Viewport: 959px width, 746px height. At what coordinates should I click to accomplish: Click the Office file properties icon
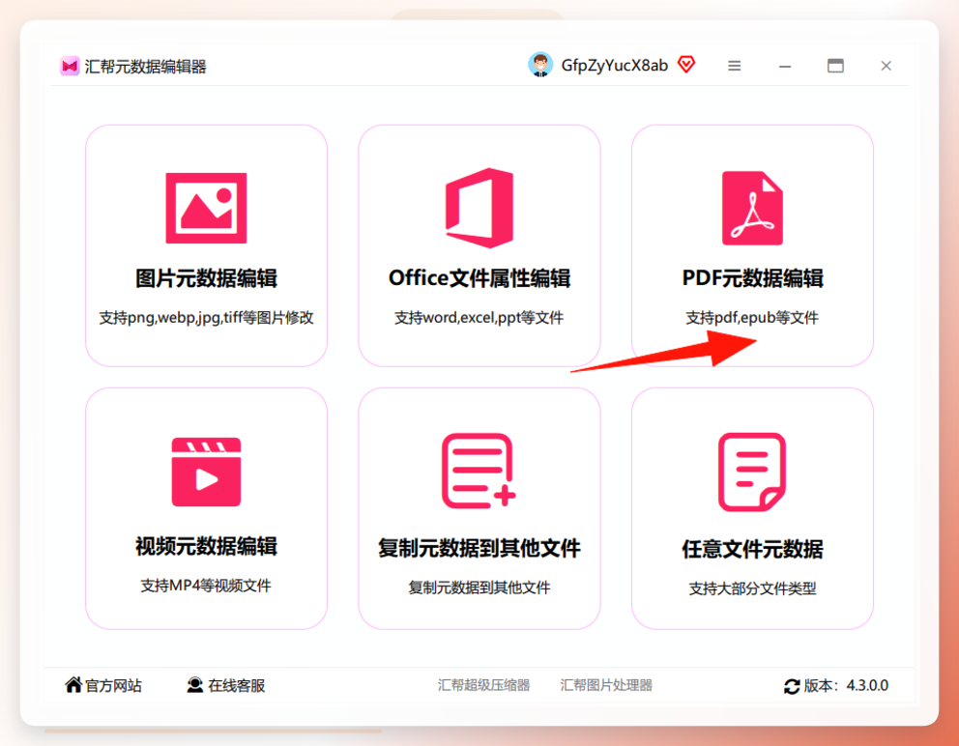point(479,208)
